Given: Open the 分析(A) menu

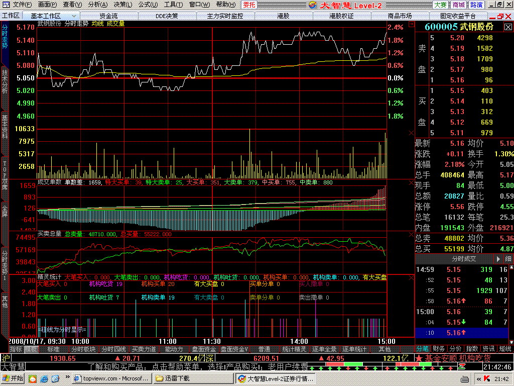Looking at the screenshot, I should (98, 5).
